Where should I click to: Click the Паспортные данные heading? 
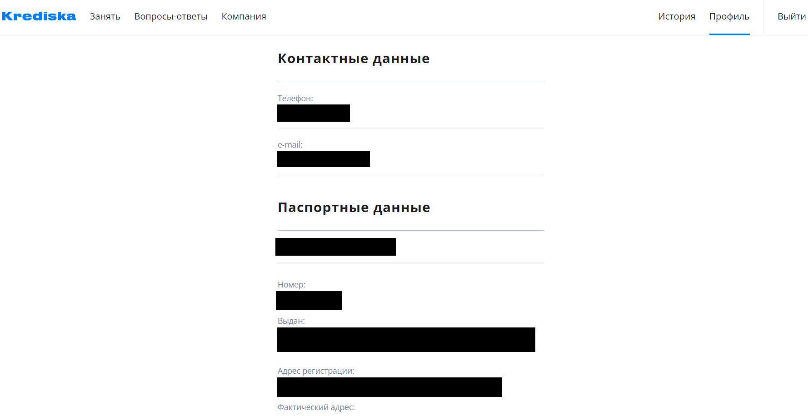pos(354,208)
